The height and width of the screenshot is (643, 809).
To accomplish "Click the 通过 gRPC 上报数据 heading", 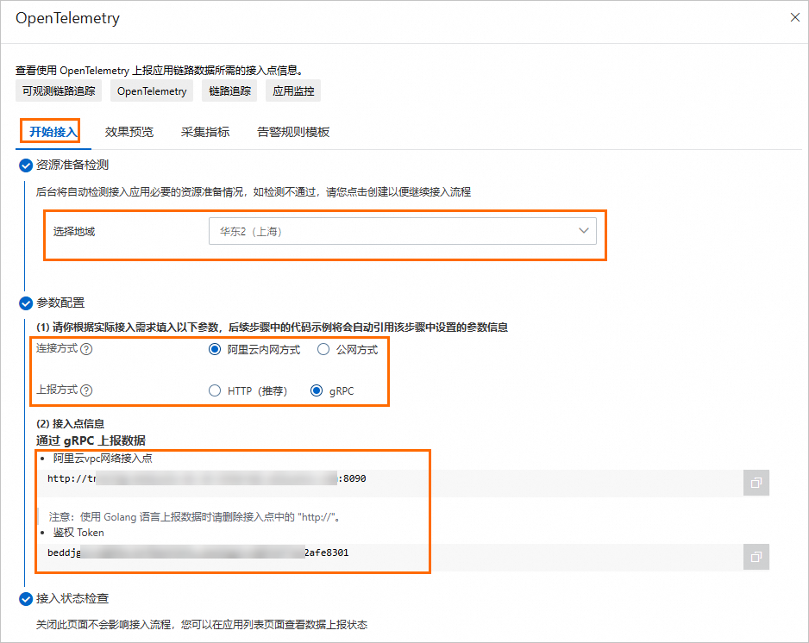I will pyautogui.click(x=91, y=440).
